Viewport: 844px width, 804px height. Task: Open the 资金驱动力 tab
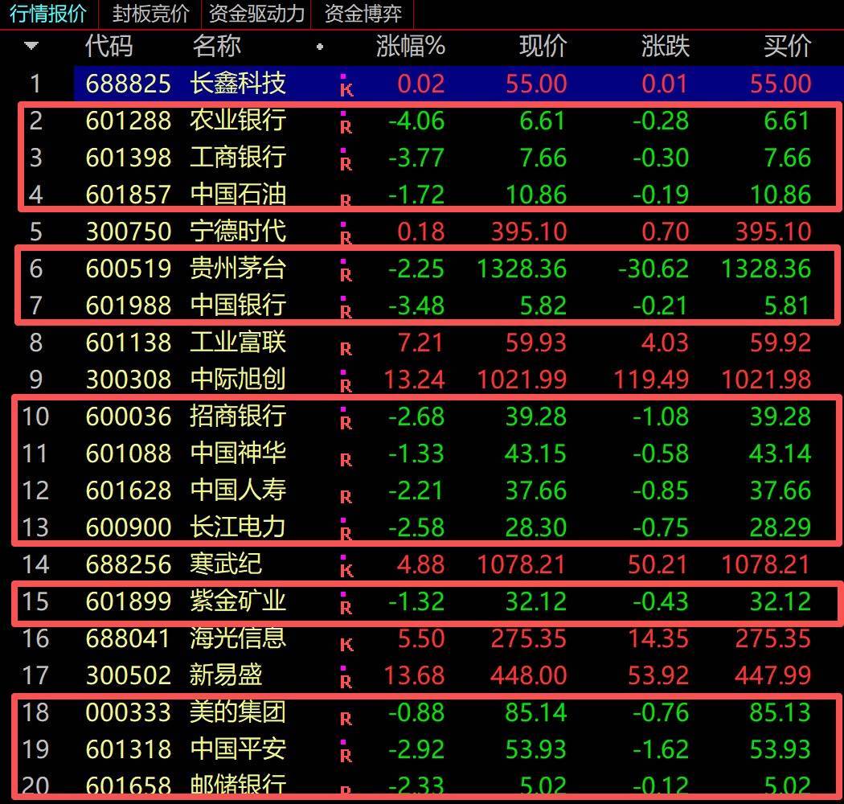tap(256, 14)
